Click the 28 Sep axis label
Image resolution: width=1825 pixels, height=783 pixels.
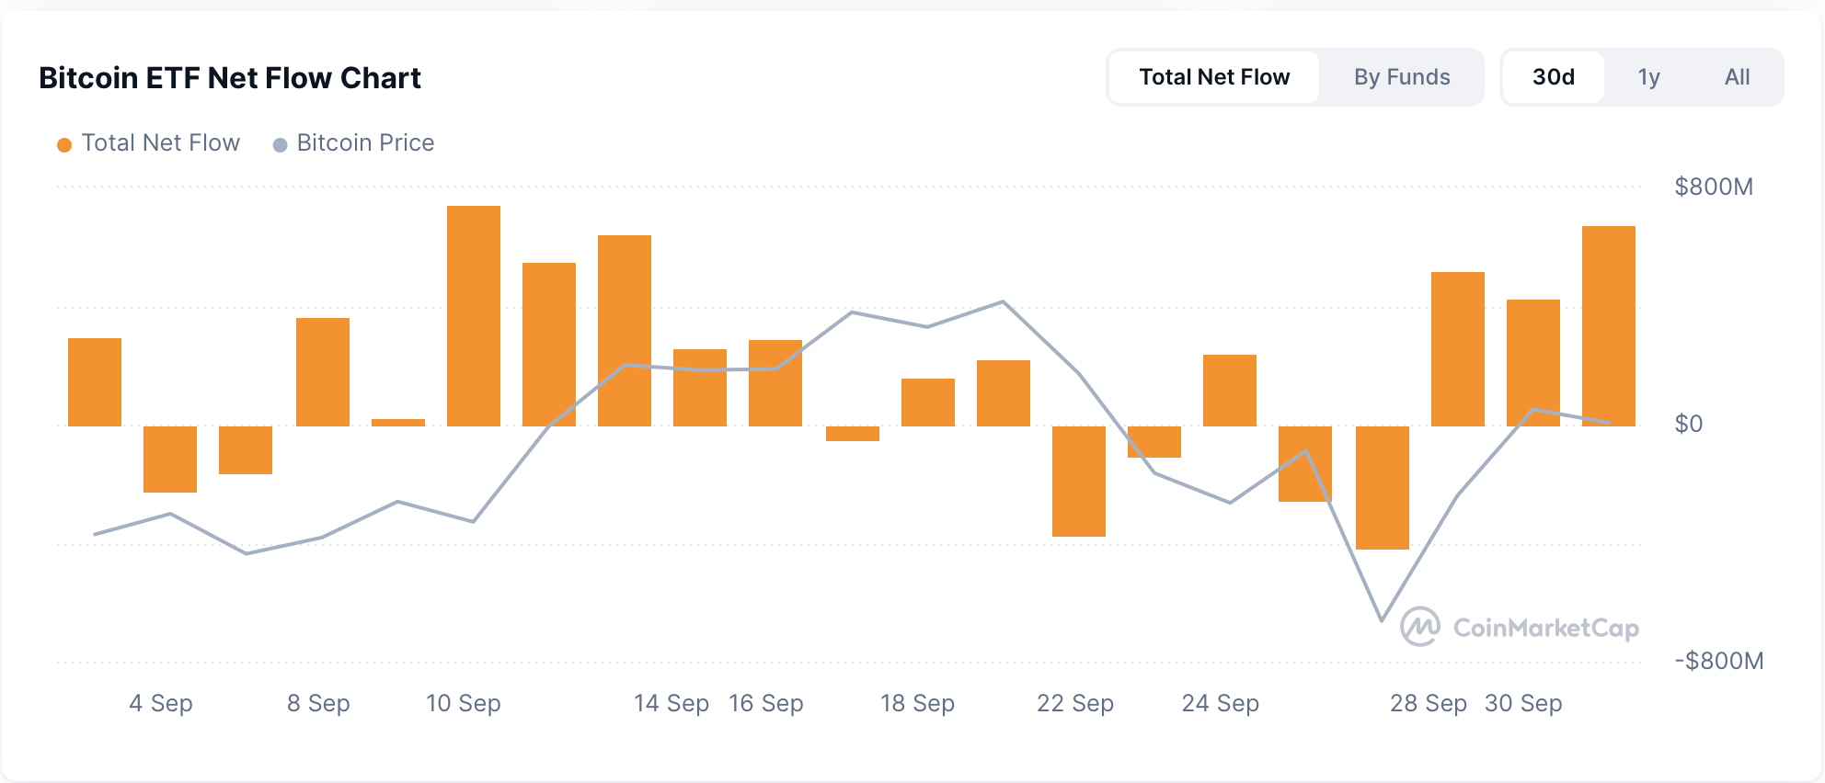[1428, 704]
